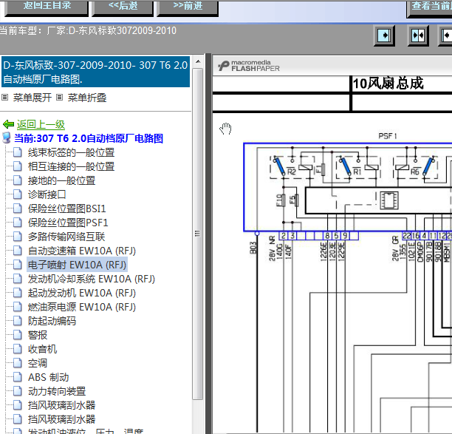Screen dimensions: 452x434
Task: Open 警报 document
Action: pos(38,335)
